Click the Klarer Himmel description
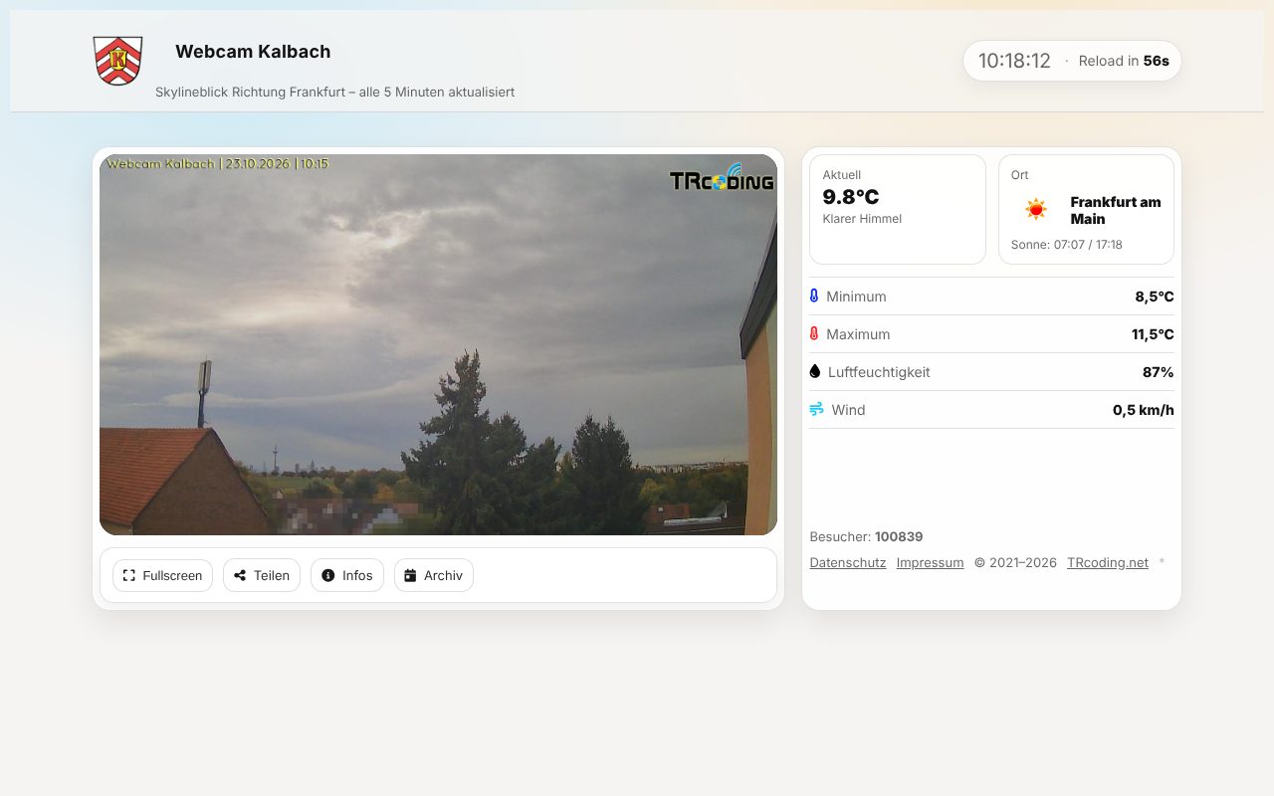The image size is (1274, 796). 862,219
